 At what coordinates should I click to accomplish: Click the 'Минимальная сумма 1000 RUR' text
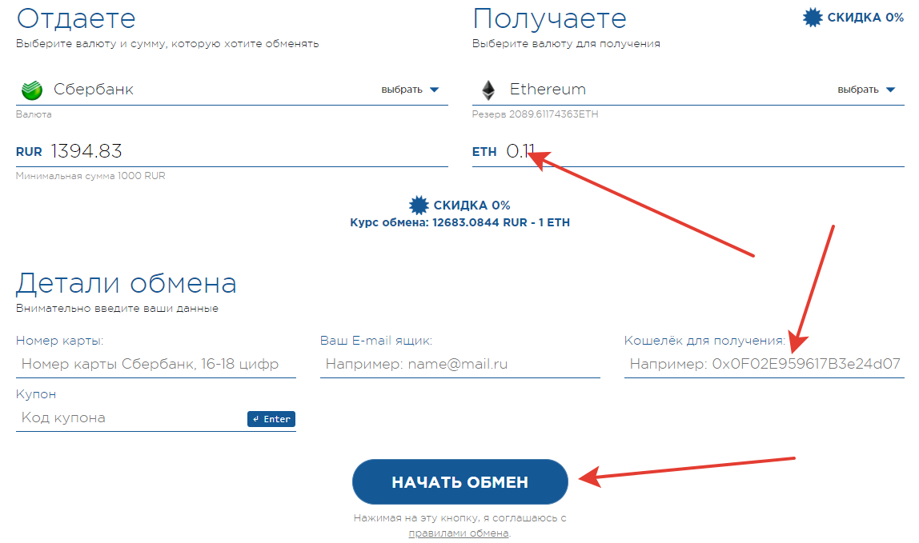(x=90, y=176)
